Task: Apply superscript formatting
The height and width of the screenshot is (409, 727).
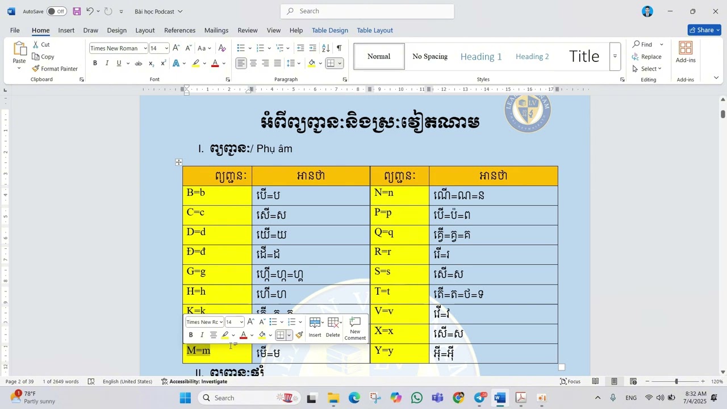Action: click(x=164, y=63)
